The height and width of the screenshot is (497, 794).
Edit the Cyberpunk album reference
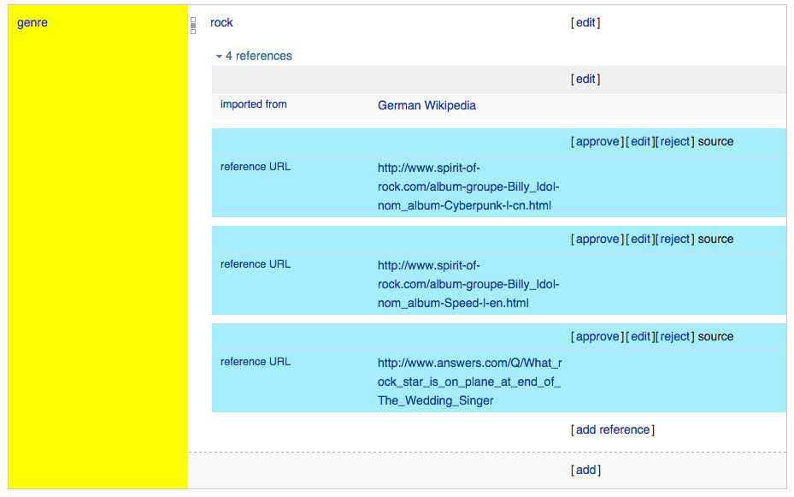coord(640,142)
